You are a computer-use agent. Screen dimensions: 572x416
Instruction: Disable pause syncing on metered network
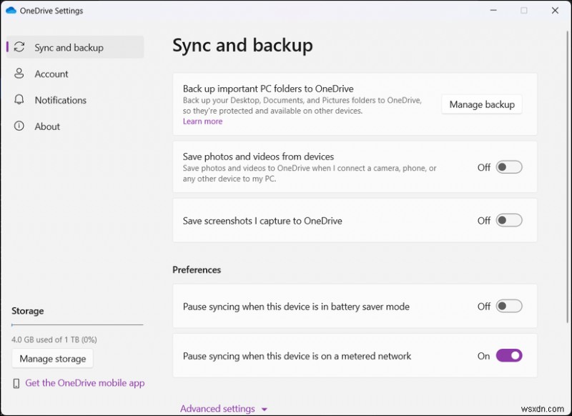[x=509, y=355]
